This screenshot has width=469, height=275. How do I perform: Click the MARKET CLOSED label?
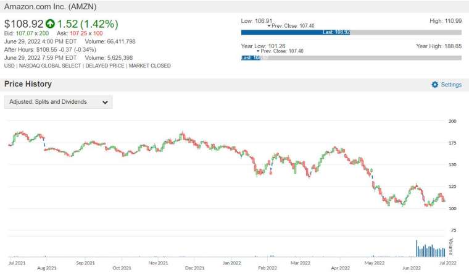point(149,66)
